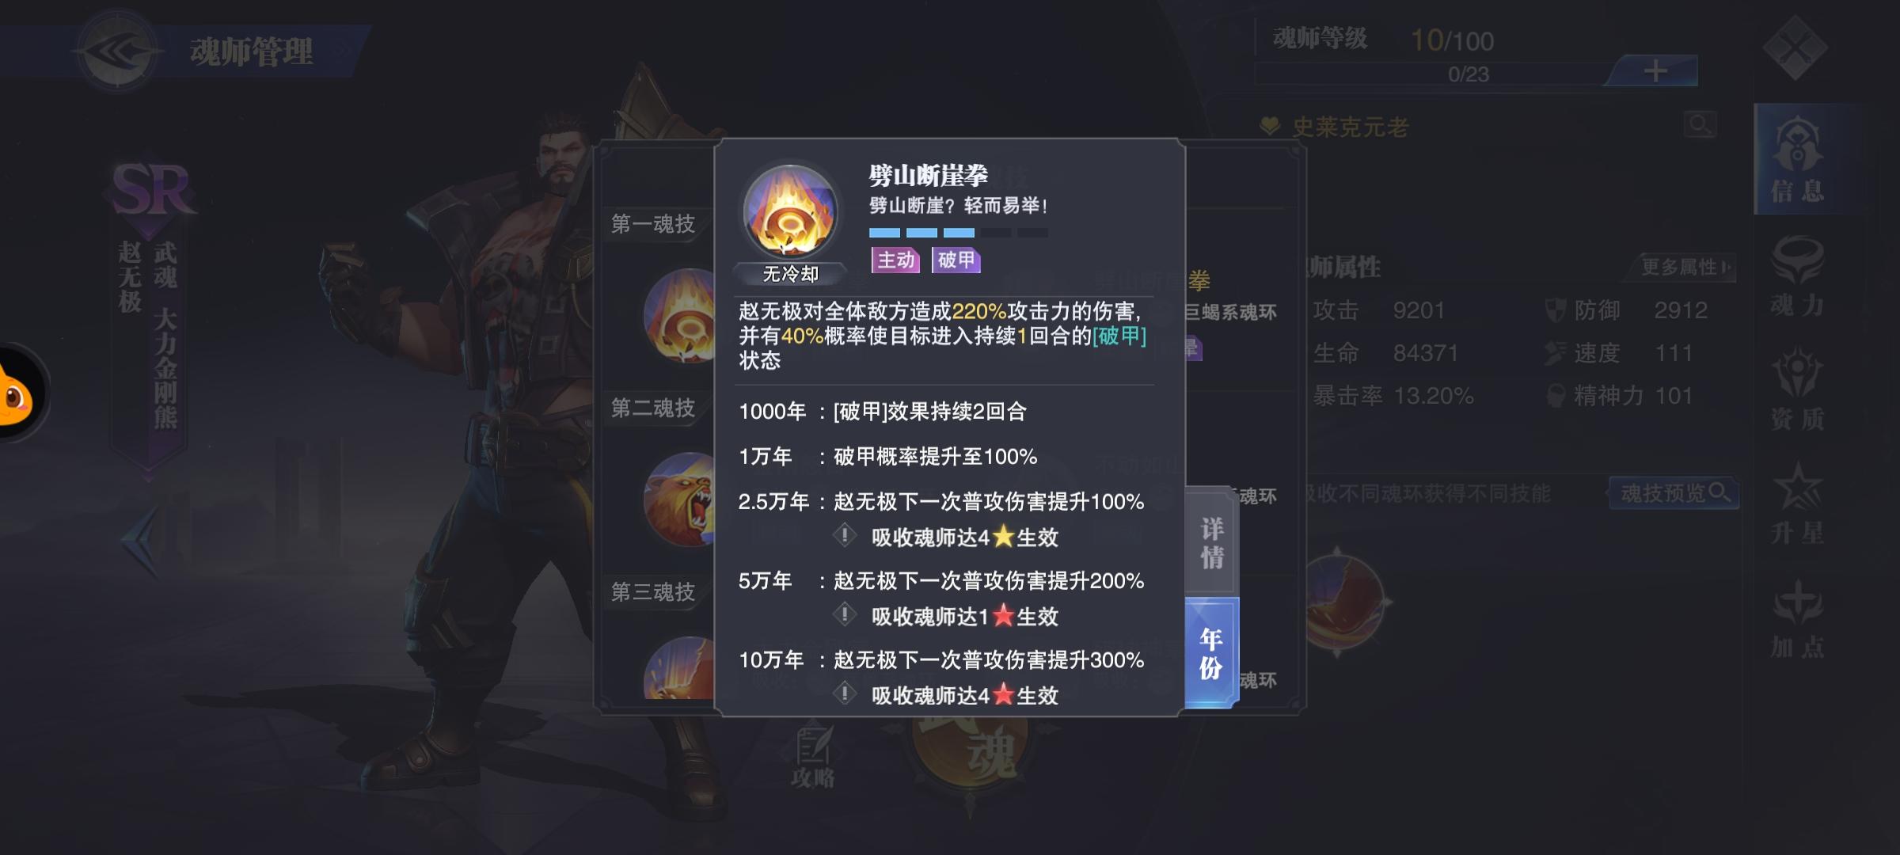Screen dimensions: 1900x855
Task: Tap the 主动 skill tag
Action: pos(895,260)
